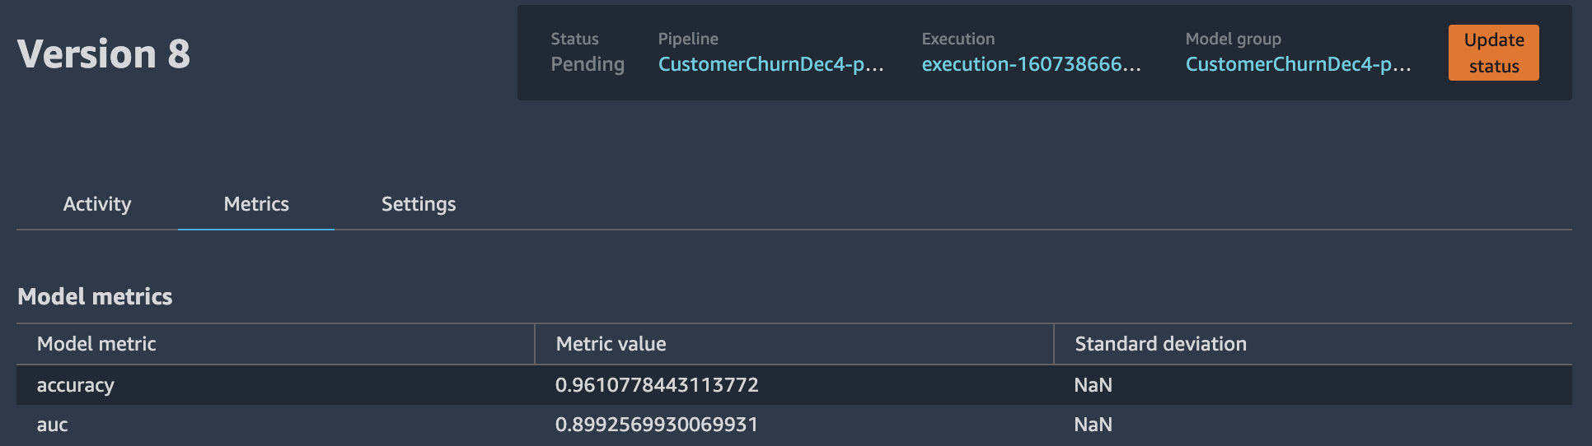
Task: Select the auc metric row
Action: click(794, 425)
